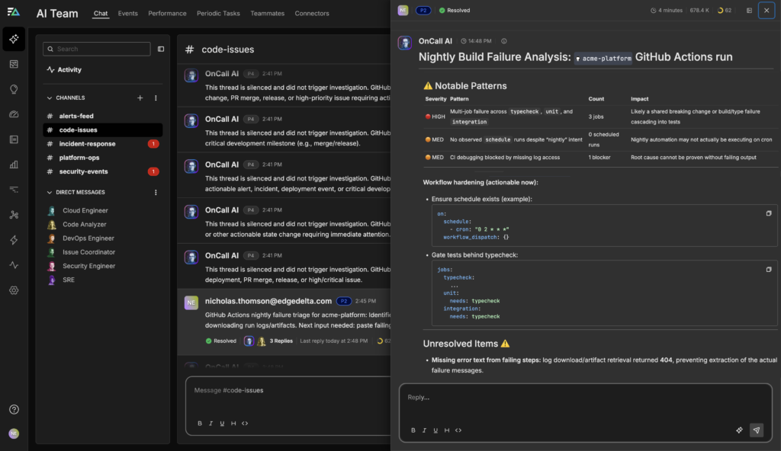The height and width of the screenshot is (451, 781).
Task: Collapse the DIRECT MESSAGES section
Action: pyautogui.click(x=50, y=193)
